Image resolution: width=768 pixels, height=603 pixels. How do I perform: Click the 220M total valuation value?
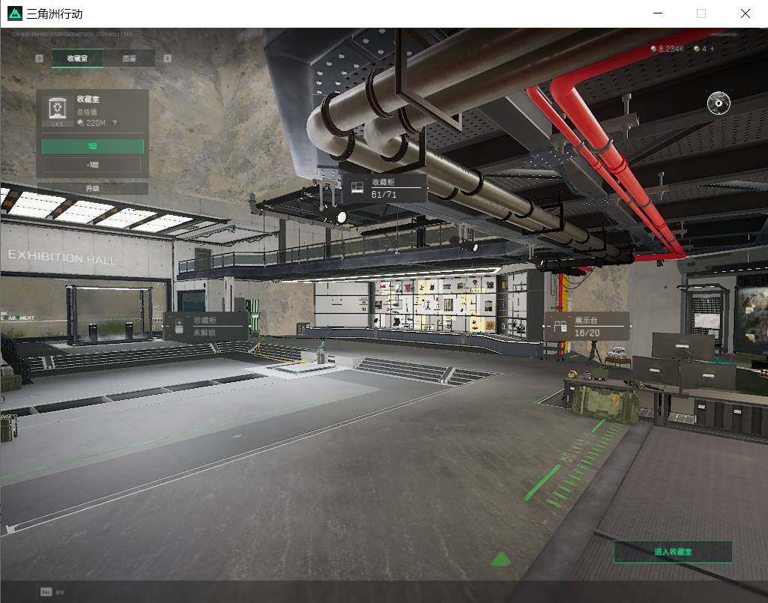95,123
